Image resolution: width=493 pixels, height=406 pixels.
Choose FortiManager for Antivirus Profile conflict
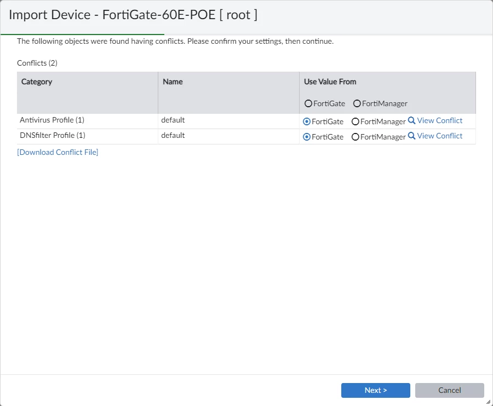click(356, 121)
